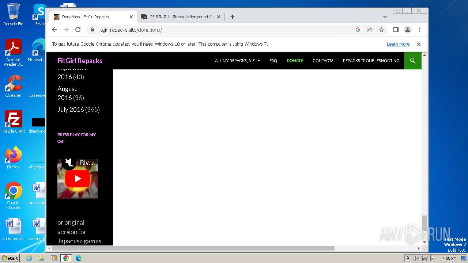This screenshot has height=263, width=468.
Task: Click the network tray icon
Action: point(424,258)
